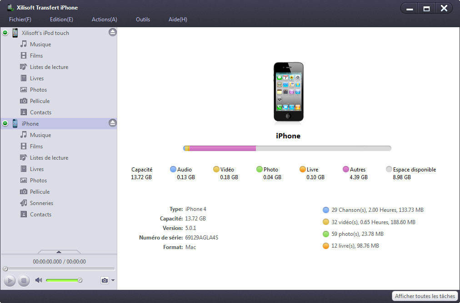The width and height of the screenshot is (460, 303).
Task: Click the Play button in the player
Action: (10, 280)
